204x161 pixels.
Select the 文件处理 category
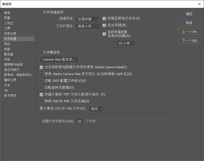click(x=19, y=39)
